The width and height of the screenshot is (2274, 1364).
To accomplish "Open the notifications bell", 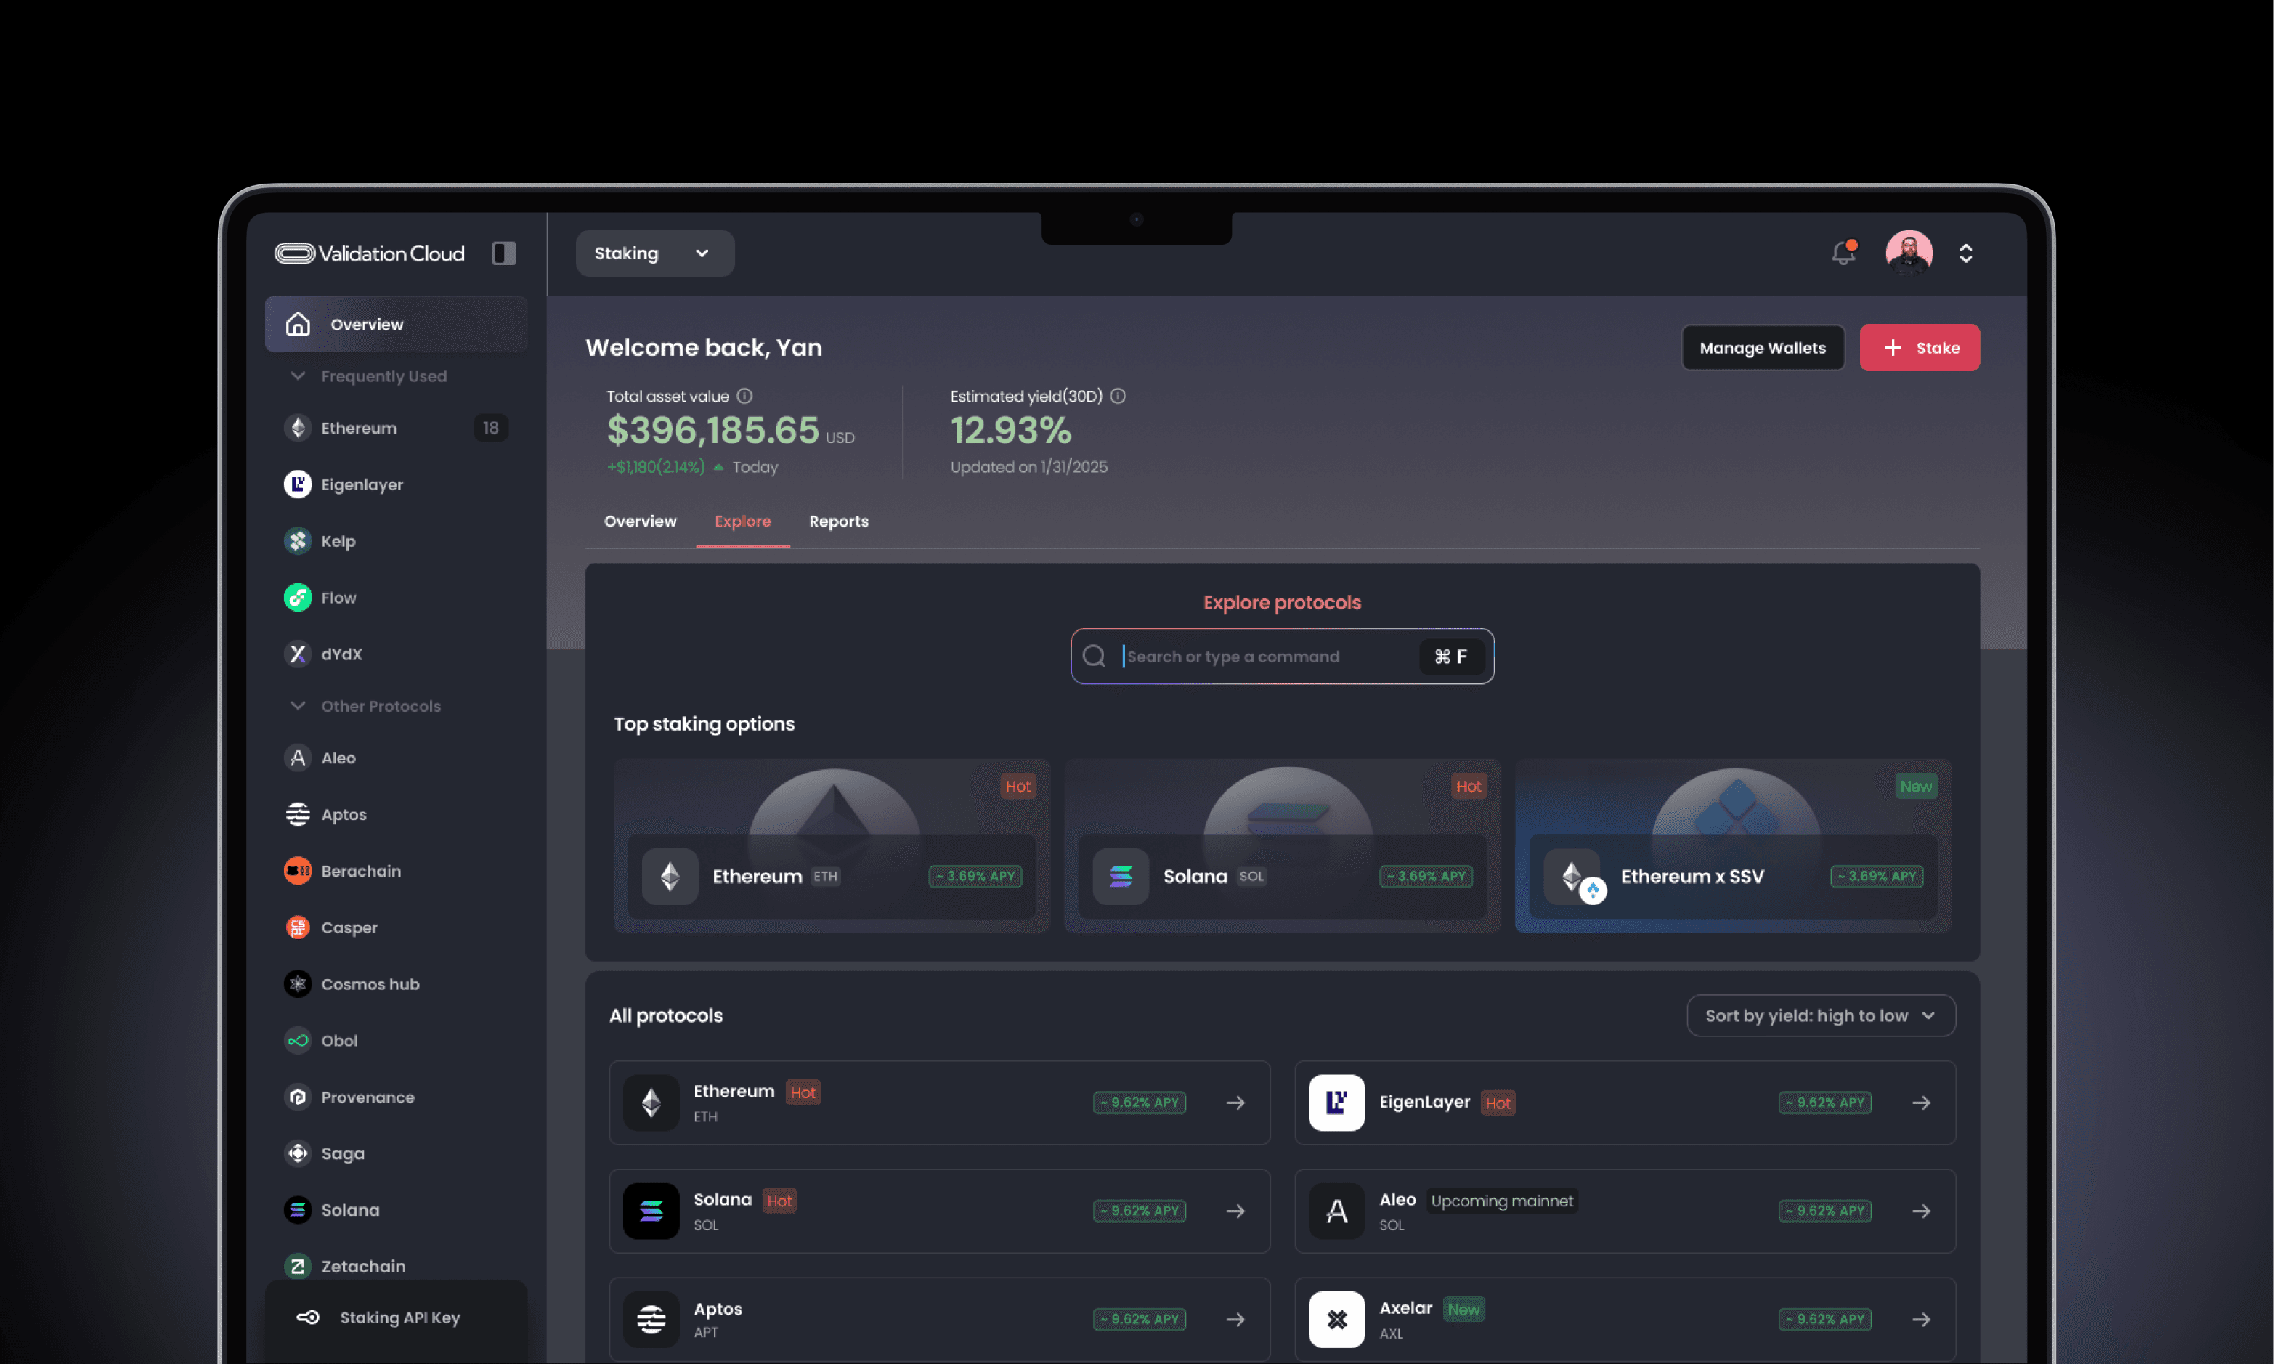I will (1843, 253).
